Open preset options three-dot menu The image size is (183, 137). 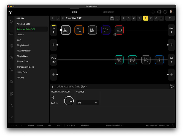click(117, 18)
